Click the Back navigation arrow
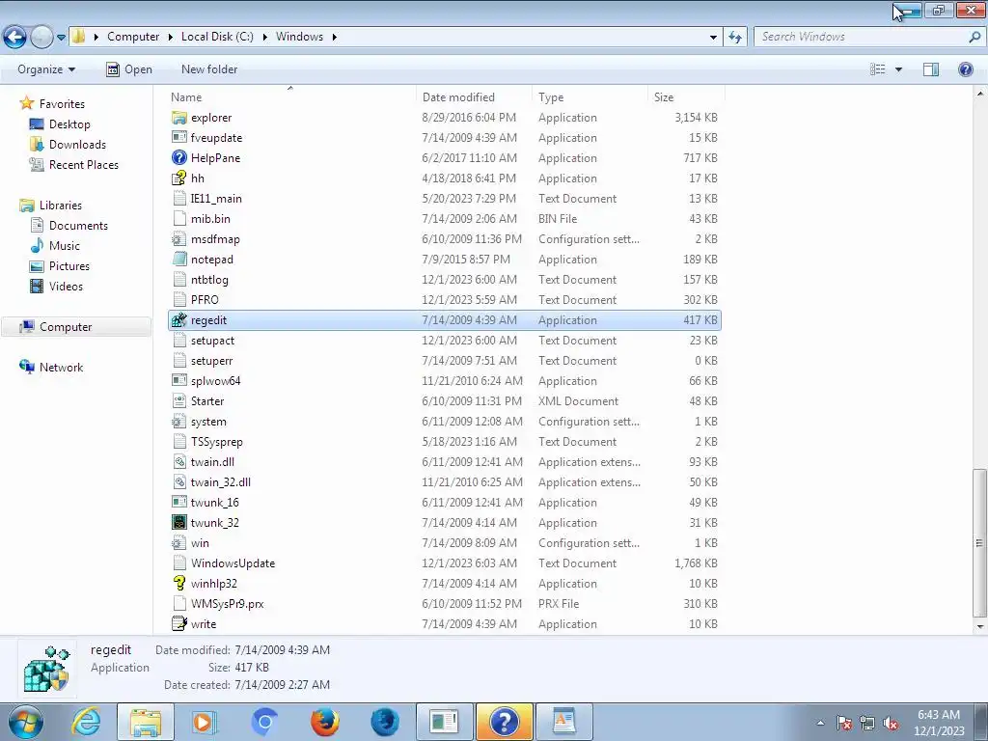Viewport: 988px width, 741px height. 15,37
